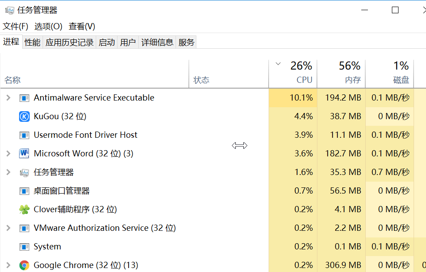Image resolution: width=426 pixels, height=272 pixels.
Task: Expand the Google Chrome process group
Action: (x=8, y=265)
